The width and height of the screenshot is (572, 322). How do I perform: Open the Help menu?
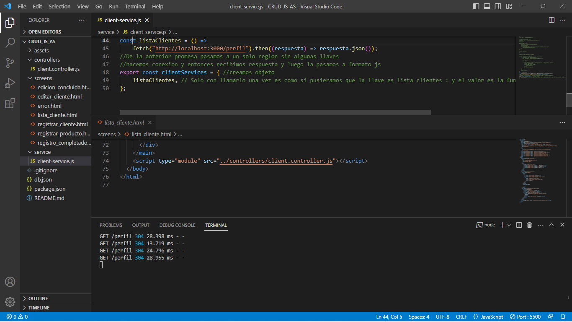pos(158,6)
